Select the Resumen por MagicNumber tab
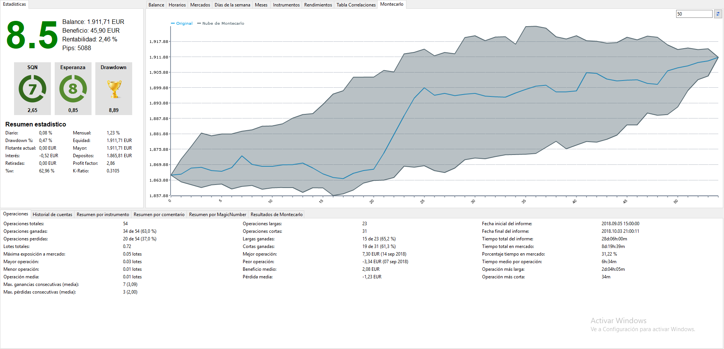The height and width of the screenshot is (349, 724). (218, 215)
